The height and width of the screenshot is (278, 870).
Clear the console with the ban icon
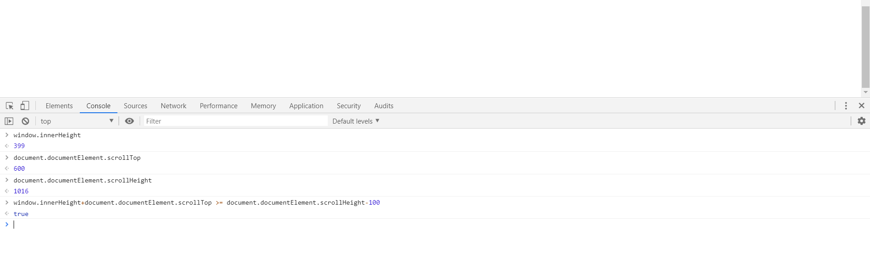click(26, 121)
